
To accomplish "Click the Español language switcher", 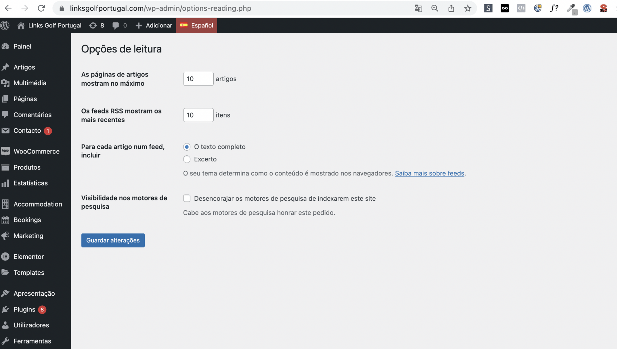I will 197,26.
